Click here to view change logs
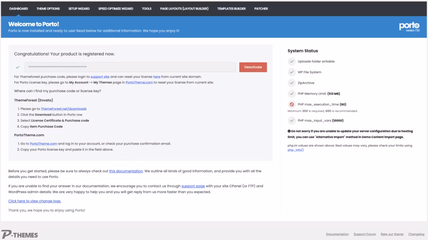The height and width of the screenshot is (240, 428). 35,201
